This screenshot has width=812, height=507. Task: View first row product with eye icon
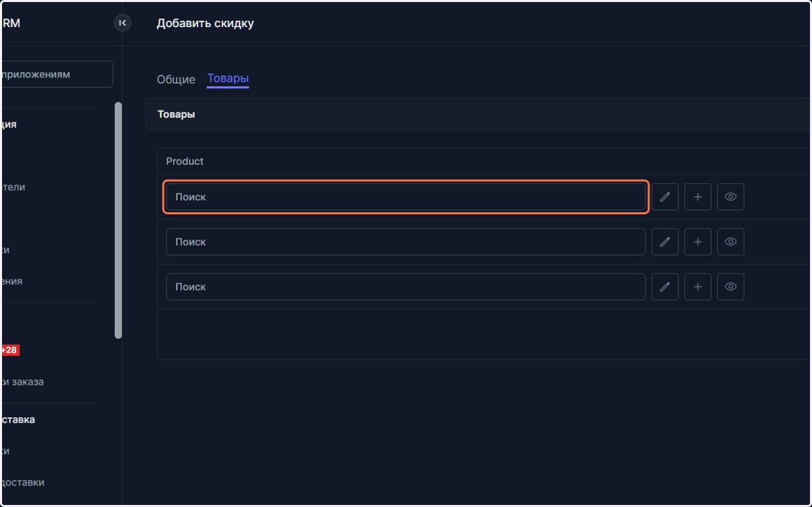[x=731, y=197]
